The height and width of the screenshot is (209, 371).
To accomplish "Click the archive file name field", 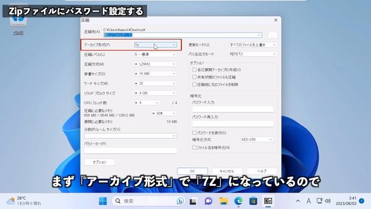I will pyautogui.click(x=183, y=35).
